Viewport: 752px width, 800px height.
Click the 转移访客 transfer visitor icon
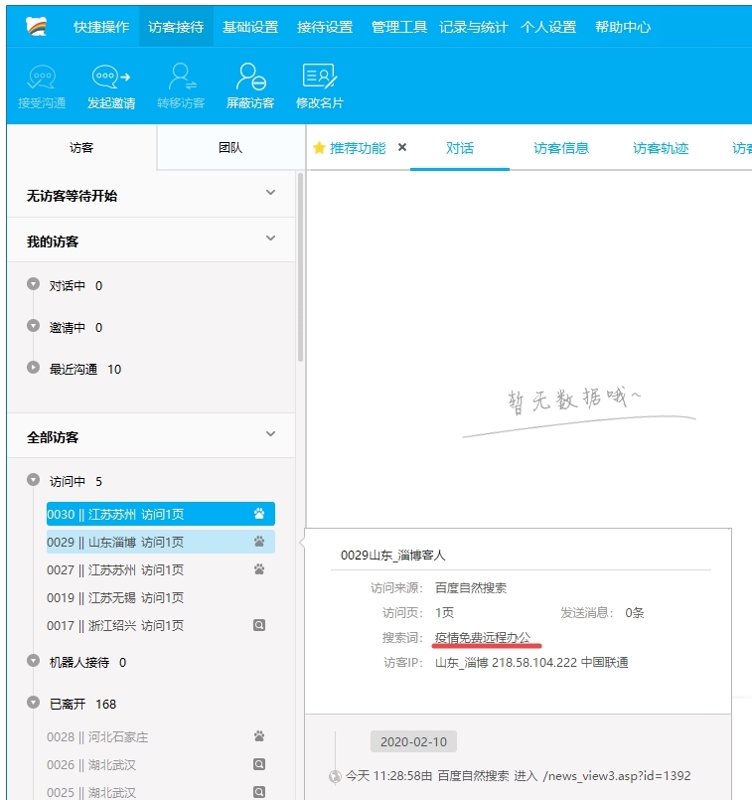[x=181, y=78]
